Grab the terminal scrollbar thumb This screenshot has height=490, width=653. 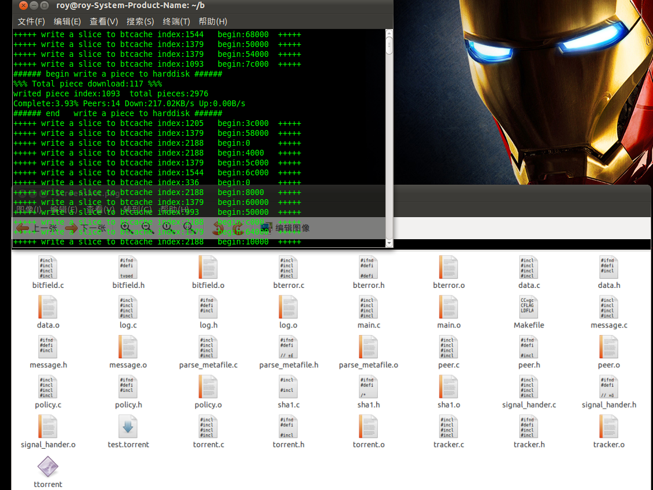[x=389, y=45]
